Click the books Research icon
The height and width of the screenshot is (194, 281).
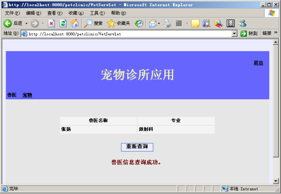(x=206, y=23)
